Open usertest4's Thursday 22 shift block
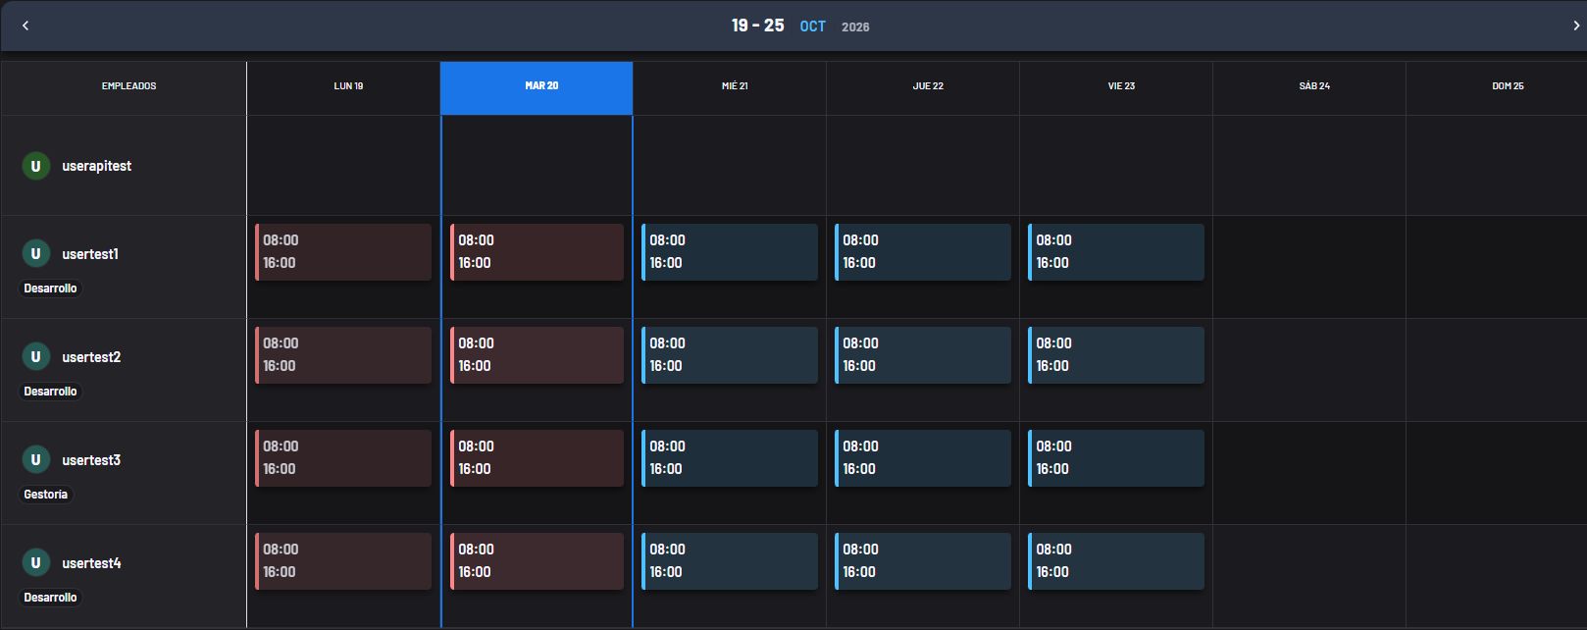Image resolution: width=1587 pixels, height=630 pixels. pyautogui.click(x=923, y=561)
